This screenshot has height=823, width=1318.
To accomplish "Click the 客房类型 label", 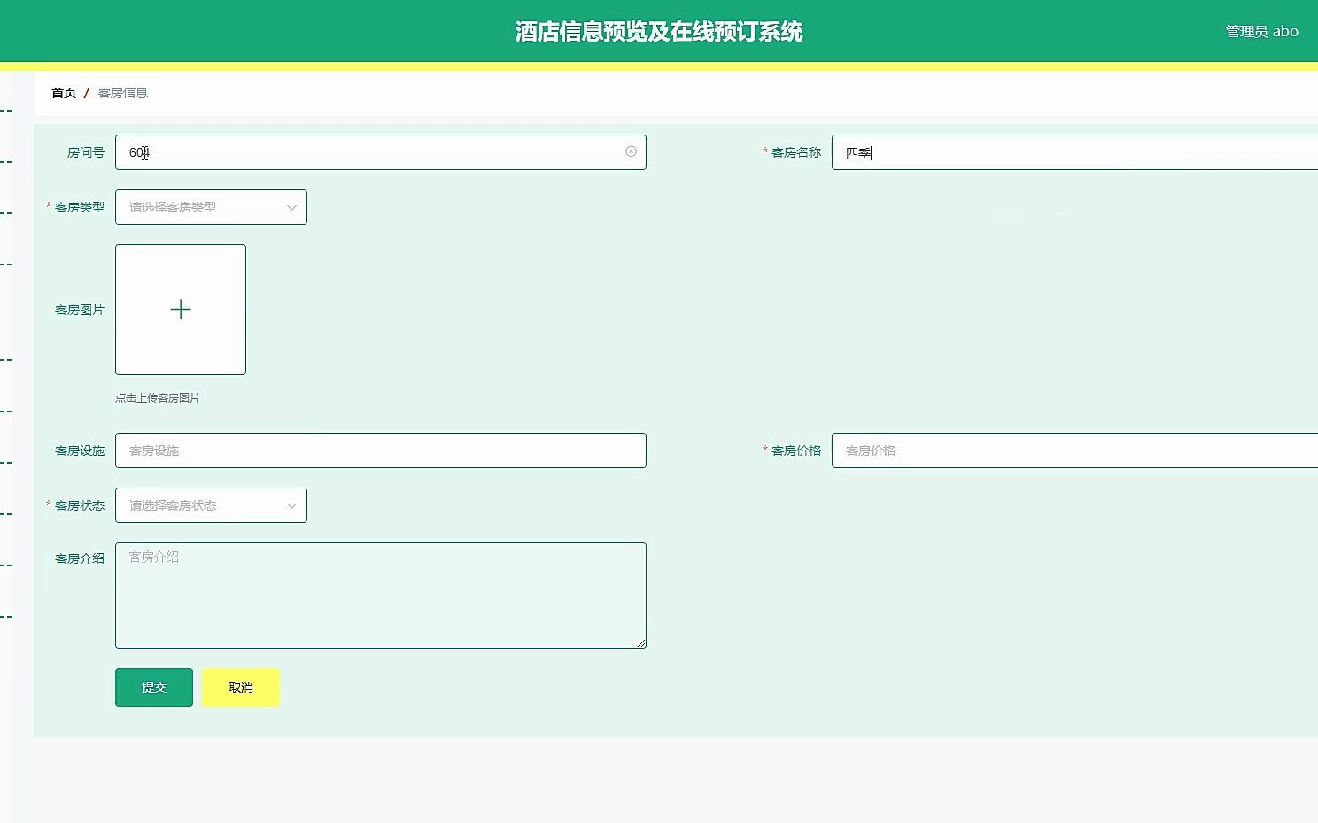I will pyautogui.click(x=80, y=207).
